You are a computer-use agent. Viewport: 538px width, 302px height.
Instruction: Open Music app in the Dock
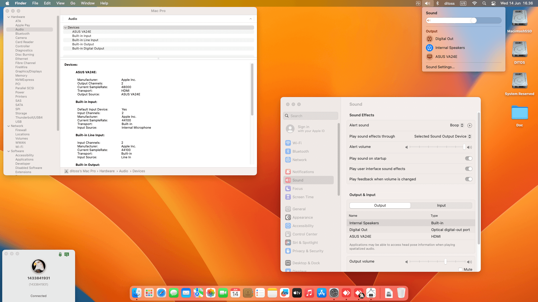click(x=309, y=293)
